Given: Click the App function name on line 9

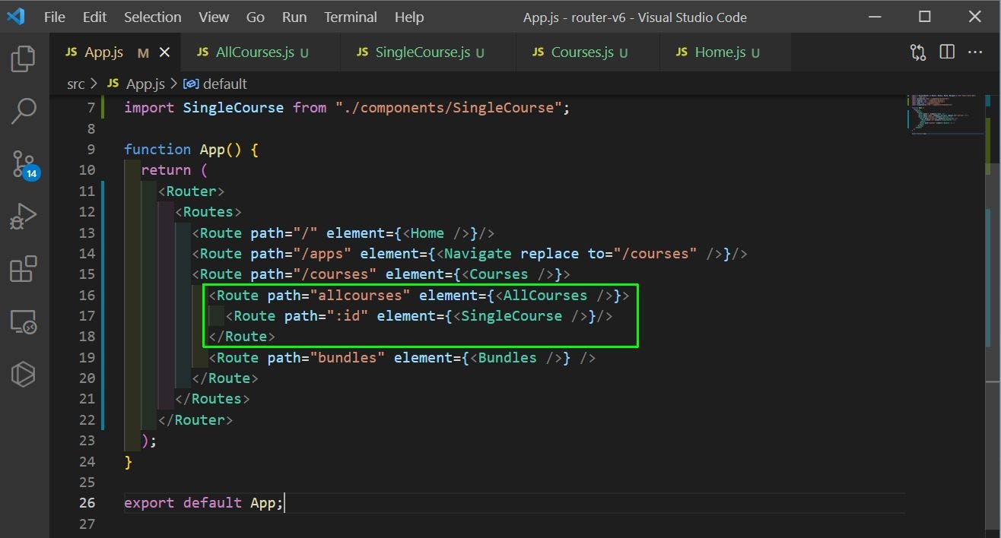Looking at the screenshot, I should point(212,149).
